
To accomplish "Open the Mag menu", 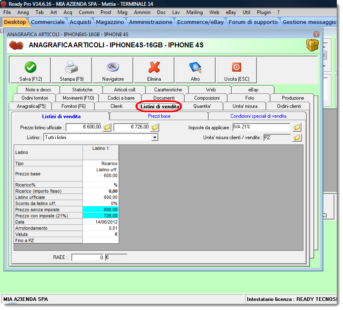I will 122,12.
